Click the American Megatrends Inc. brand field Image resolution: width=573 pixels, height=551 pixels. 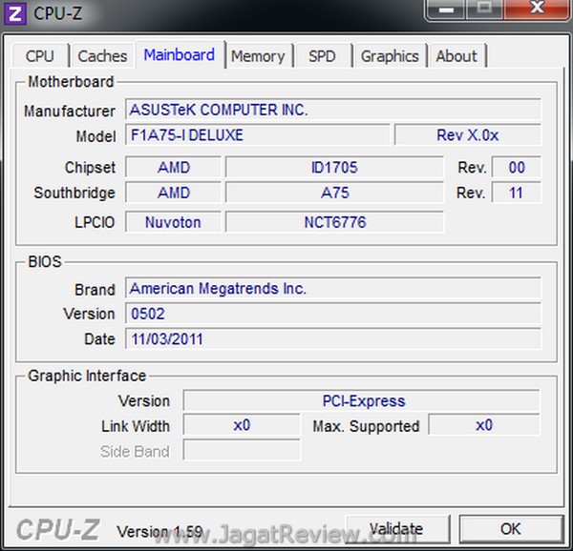[333, 289]
